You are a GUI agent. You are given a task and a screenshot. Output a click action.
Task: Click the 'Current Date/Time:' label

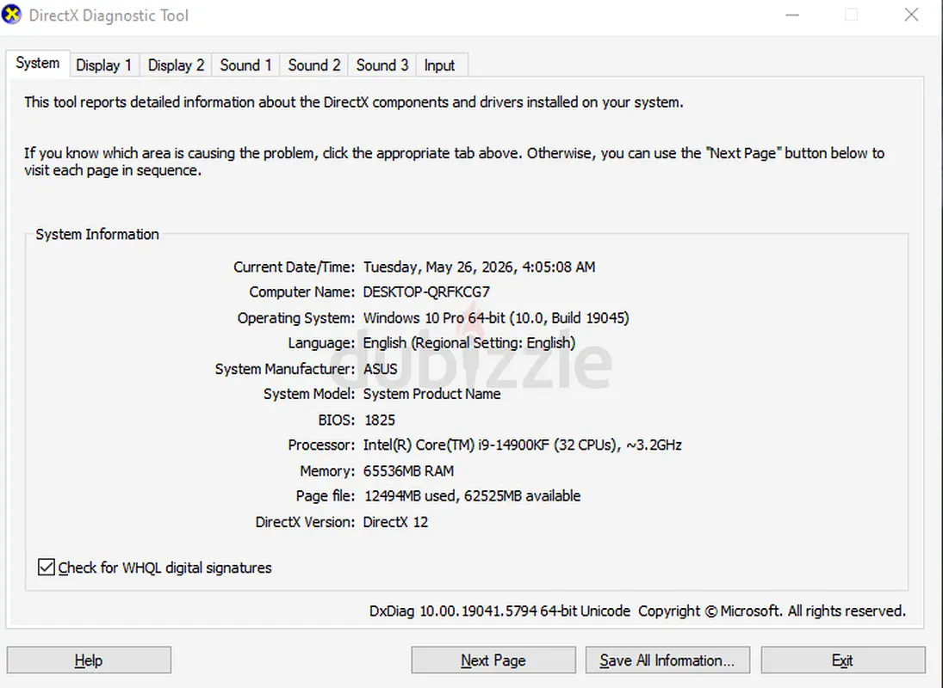294,267
